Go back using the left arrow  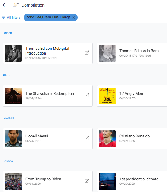5,5
